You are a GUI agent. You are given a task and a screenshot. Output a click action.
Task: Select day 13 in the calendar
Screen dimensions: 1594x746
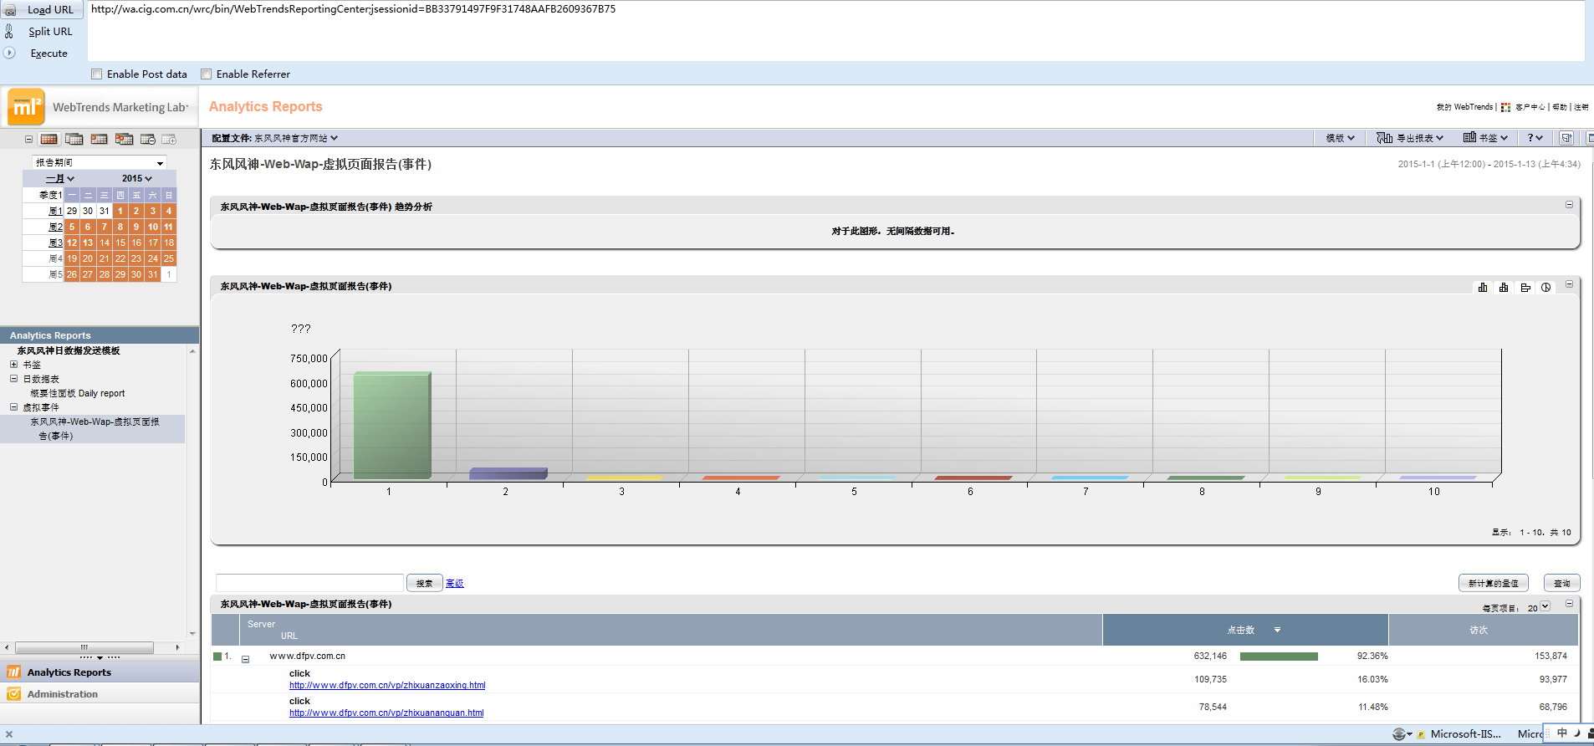[x=88, y=243]
